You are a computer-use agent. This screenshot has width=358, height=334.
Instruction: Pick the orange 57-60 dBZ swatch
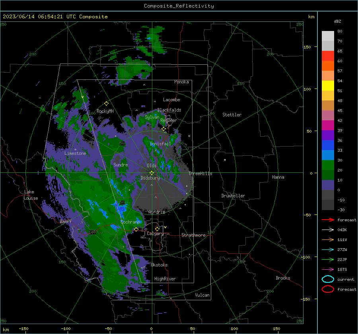[328, 66]
